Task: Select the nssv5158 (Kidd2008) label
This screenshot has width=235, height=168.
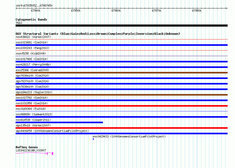Action: (x=31, y=53)
